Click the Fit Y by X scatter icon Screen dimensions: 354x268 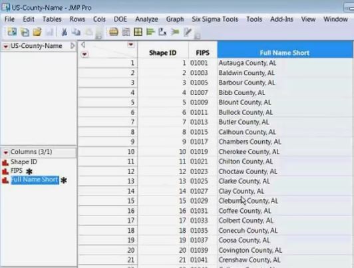point(162,32)
